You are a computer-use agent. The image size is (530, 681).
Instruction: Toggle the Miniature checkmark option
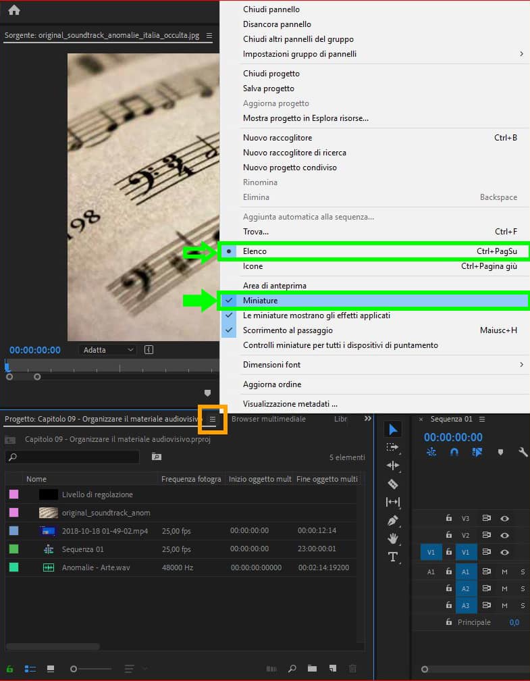260,301
